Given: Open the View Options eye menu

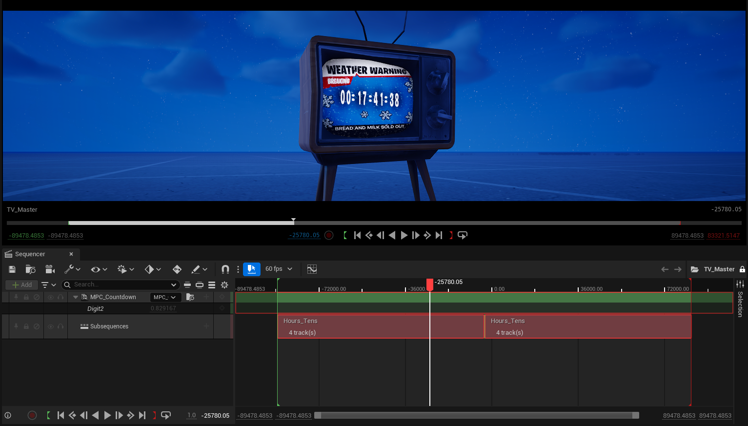Looking at the screenshot, I should click(96, 269).
